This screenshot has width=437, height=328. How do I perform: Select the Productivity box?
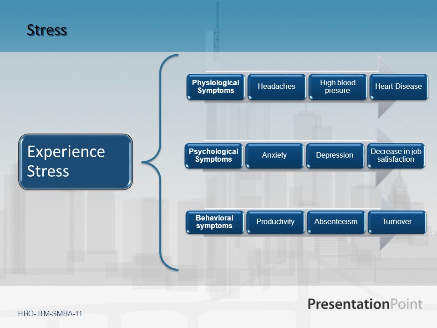point(275,222)
